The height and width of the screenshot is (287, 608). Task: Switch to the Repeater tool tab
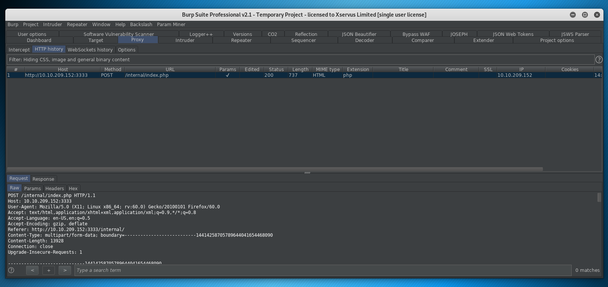tap(241, 40)
